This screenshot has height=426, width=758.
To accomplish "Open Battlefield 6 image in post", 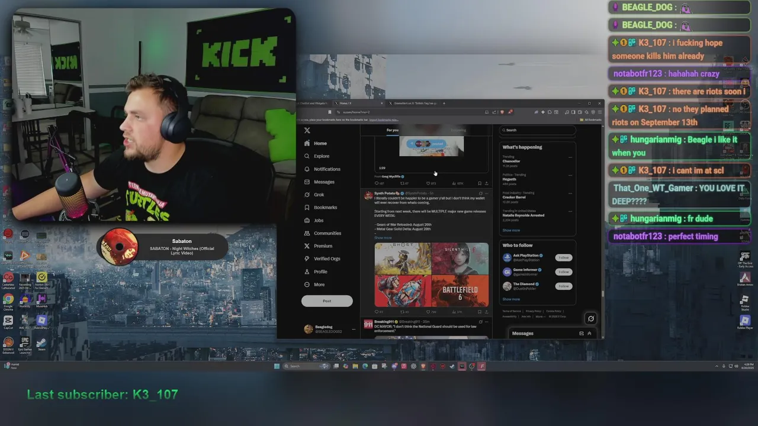I will point(460,291).
